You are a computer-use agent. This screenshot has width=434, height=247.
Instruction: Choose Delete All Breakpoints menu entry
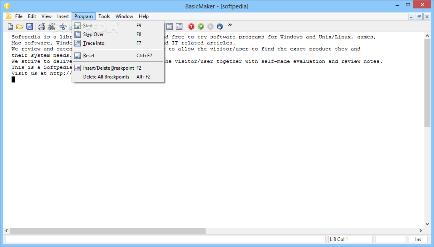[x=118, y=77]
